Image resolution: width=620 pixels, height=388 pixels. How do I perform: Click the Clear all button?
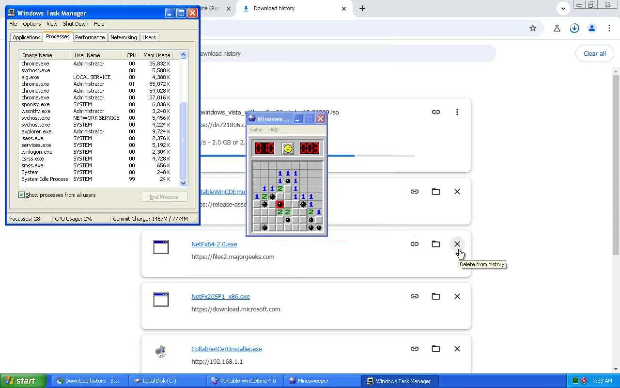[x=594, y=53]
